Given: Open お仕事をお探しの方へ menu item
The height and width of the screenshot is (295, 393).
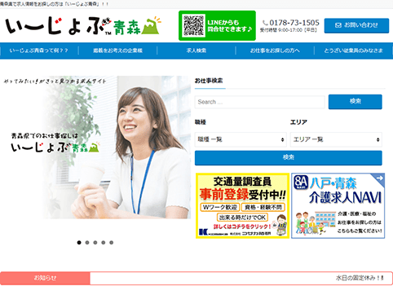Looking at the screenshot, I should point(275,51).
